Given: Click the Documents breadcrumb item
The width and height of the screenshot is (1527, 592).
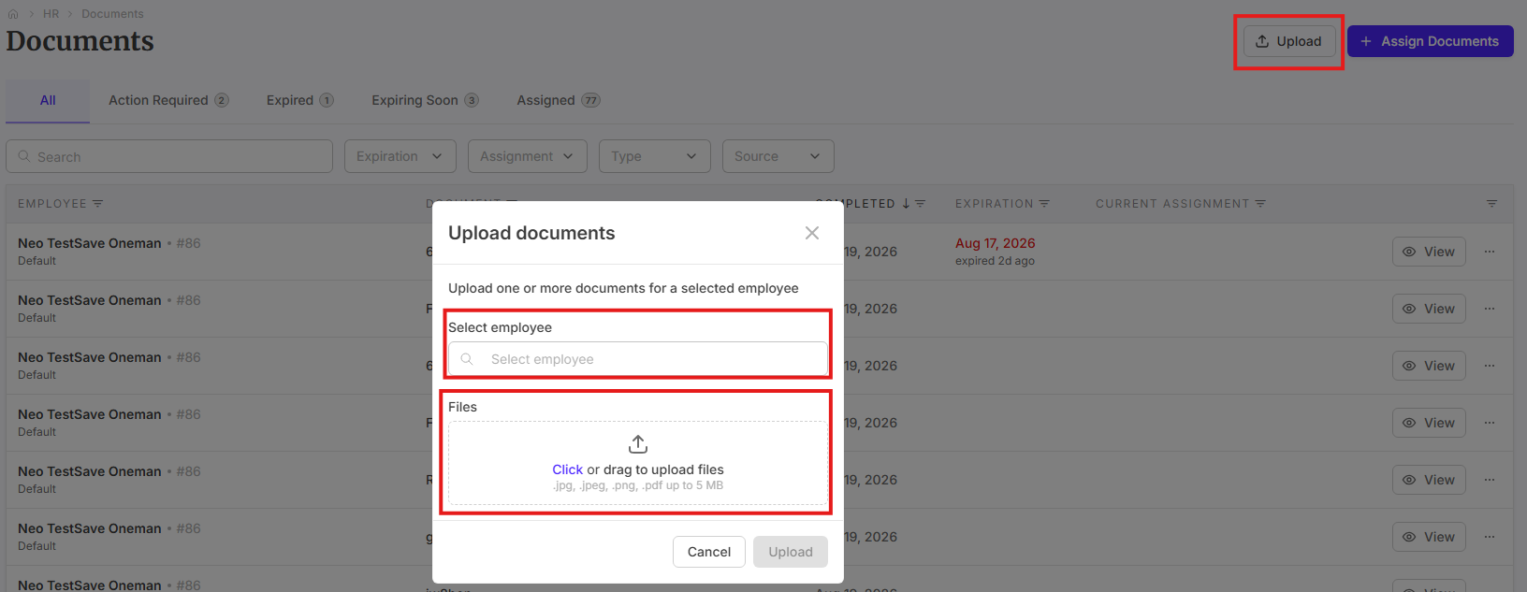Looking at the screenshot, I should tap(112, 14).
